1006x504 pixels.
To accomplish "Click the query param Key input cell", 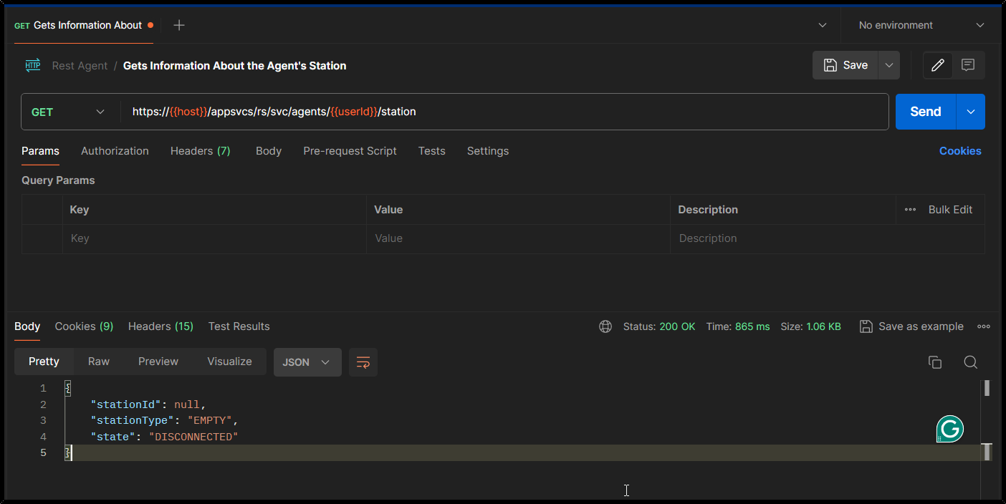I will coord(214,238).
